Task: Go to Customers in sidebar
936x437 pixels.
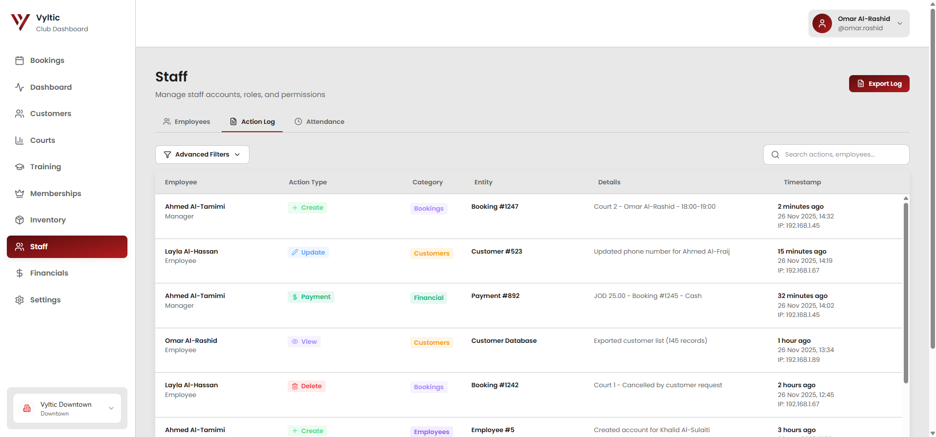Action: pos(50,114)
